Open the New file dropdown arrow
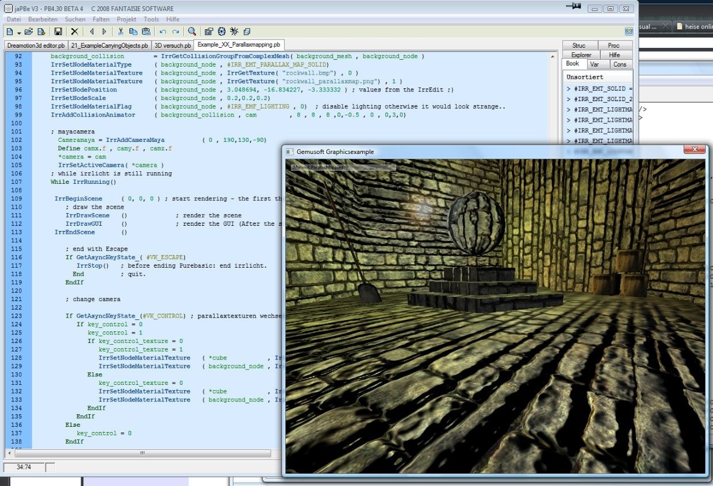This screenshot has width=713, height=486. 19,32
